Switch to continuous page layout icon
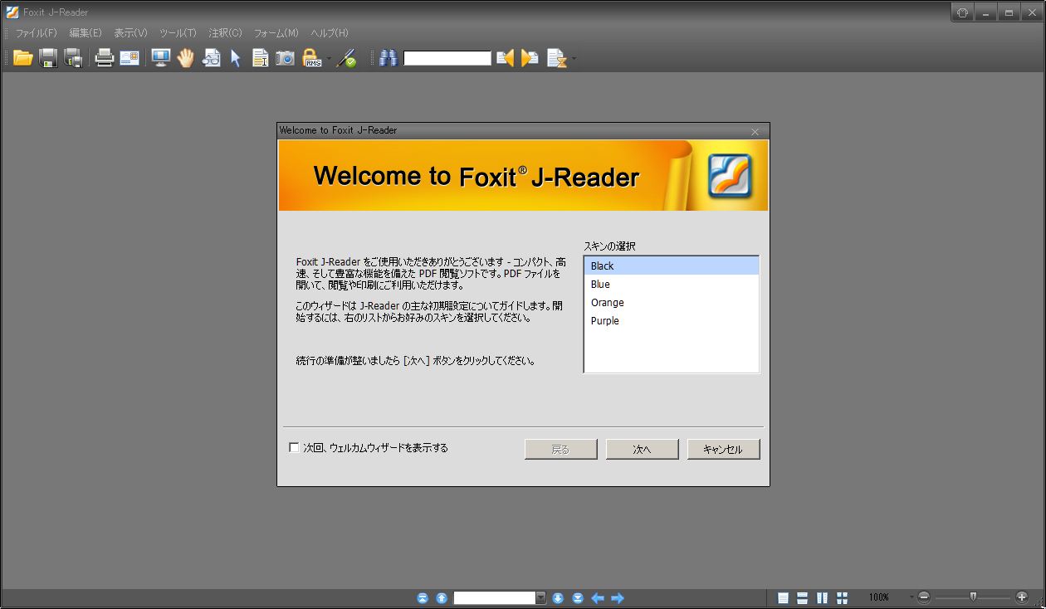The width and height of the screenshot is (1046, 609). (x=803, y=598)
